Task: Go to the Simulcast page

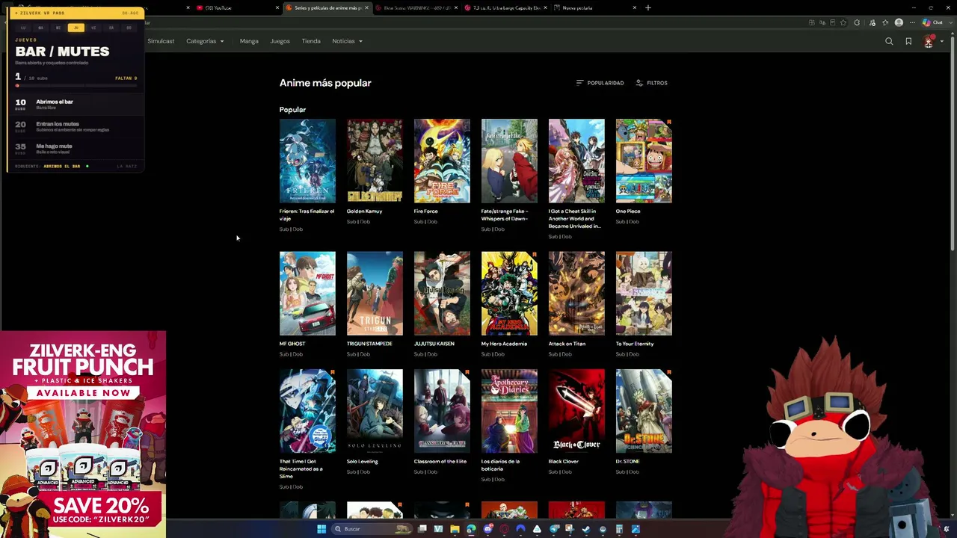Action: coord(161,41)
